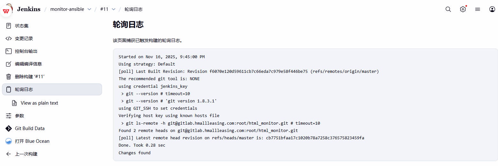Screen dimensions: 498x166
Task: Click the 变更记录 code icon
Action: point(9,38)
